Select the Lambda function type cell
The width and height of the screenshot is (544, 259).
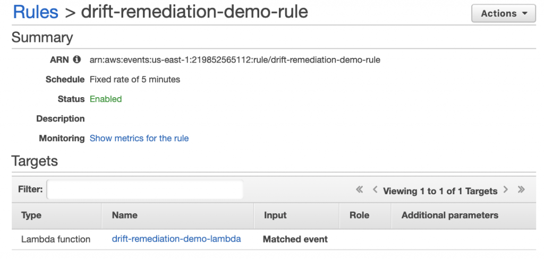tap(56, 239)
